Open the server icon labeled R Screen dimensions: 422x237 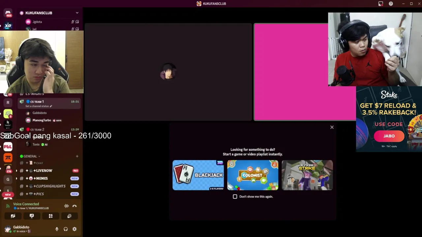tap(8, 103)
